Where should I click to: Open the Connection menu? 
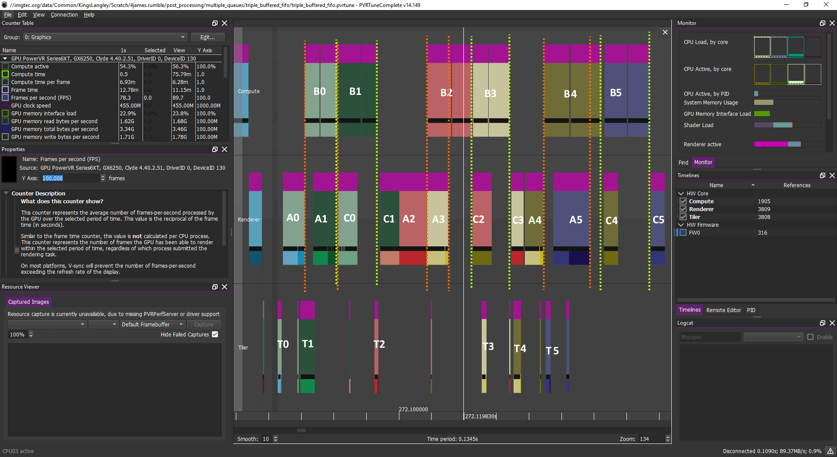(64, 15)
